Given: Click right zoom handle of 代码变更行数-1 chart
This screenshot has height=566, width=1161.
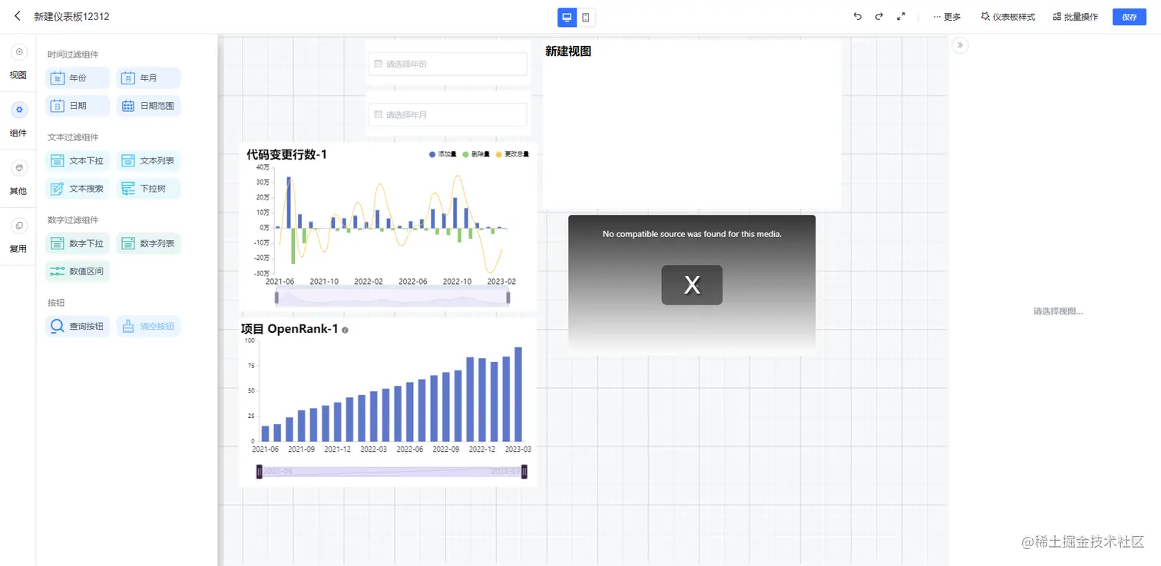Looking at the screenshot, I should (x=508, y=298).
